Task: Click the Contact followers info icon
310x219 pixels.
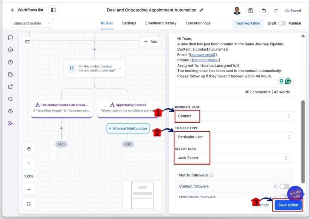Action: 275,186
